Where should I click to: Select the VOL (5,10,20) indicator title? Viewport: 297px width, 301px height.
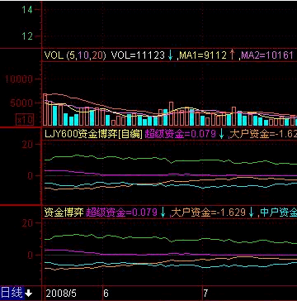pyautogui.click(x=75, y=55)
